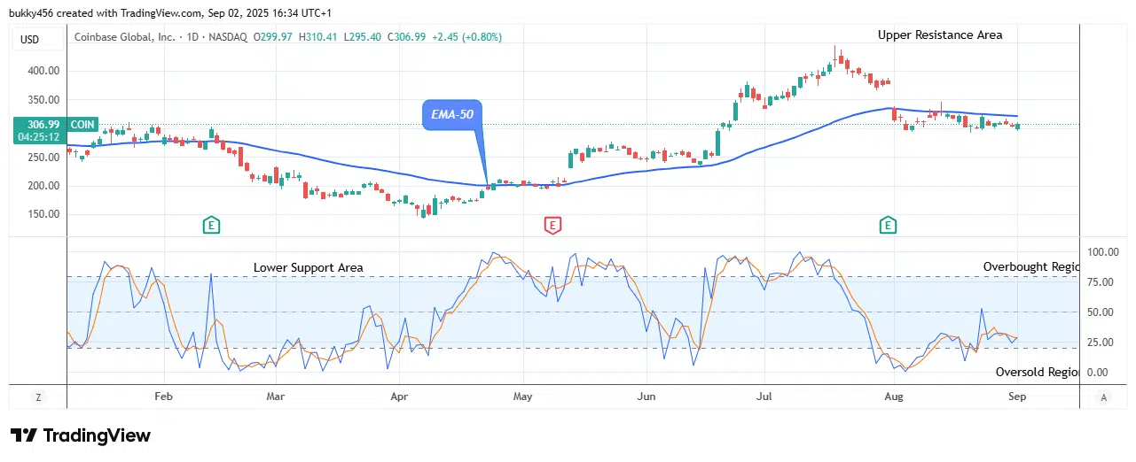This screenshot has width=1136, height=462.
Task: Click the Apr date axis label
Action: (x=399, y=397)
